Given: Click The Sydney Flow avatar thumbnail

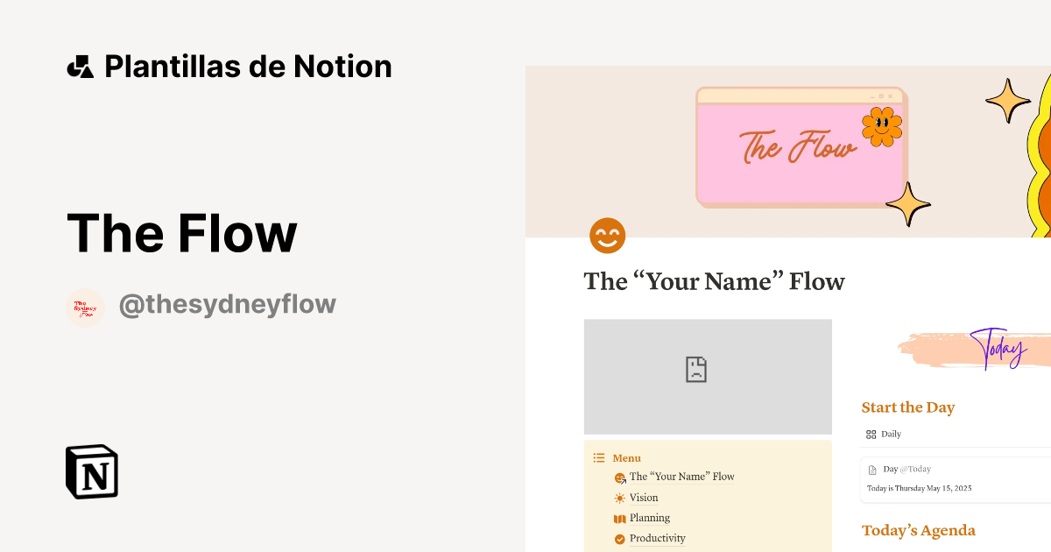Looking at the screenshot, I should coord(85,308).
